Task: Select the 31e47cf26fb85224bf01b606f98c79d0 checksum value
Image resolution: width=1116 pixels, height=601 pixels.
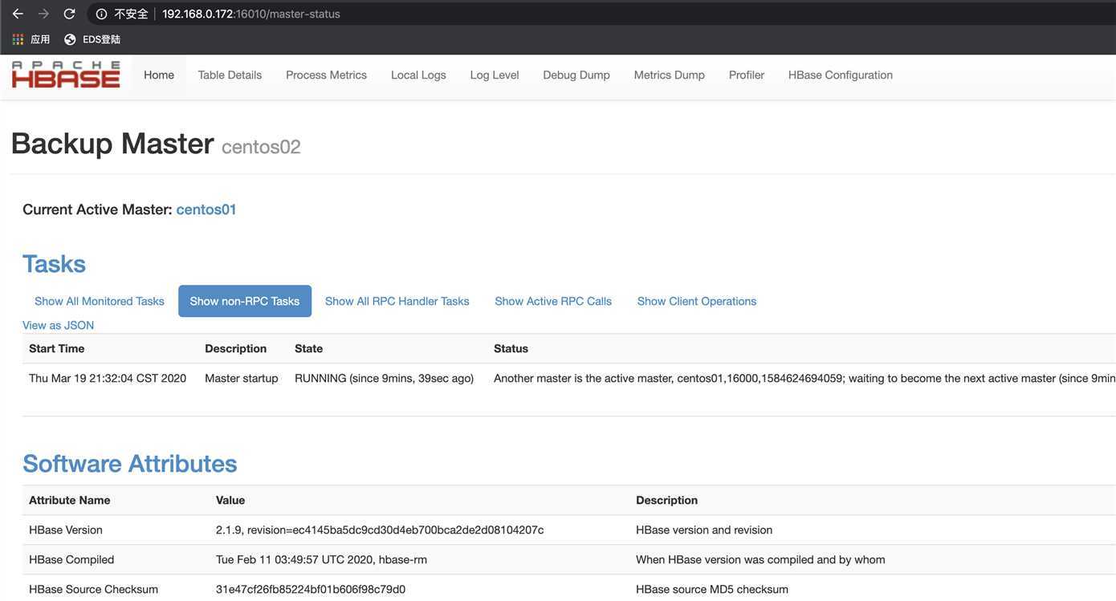Action: (x=311, y=589)
